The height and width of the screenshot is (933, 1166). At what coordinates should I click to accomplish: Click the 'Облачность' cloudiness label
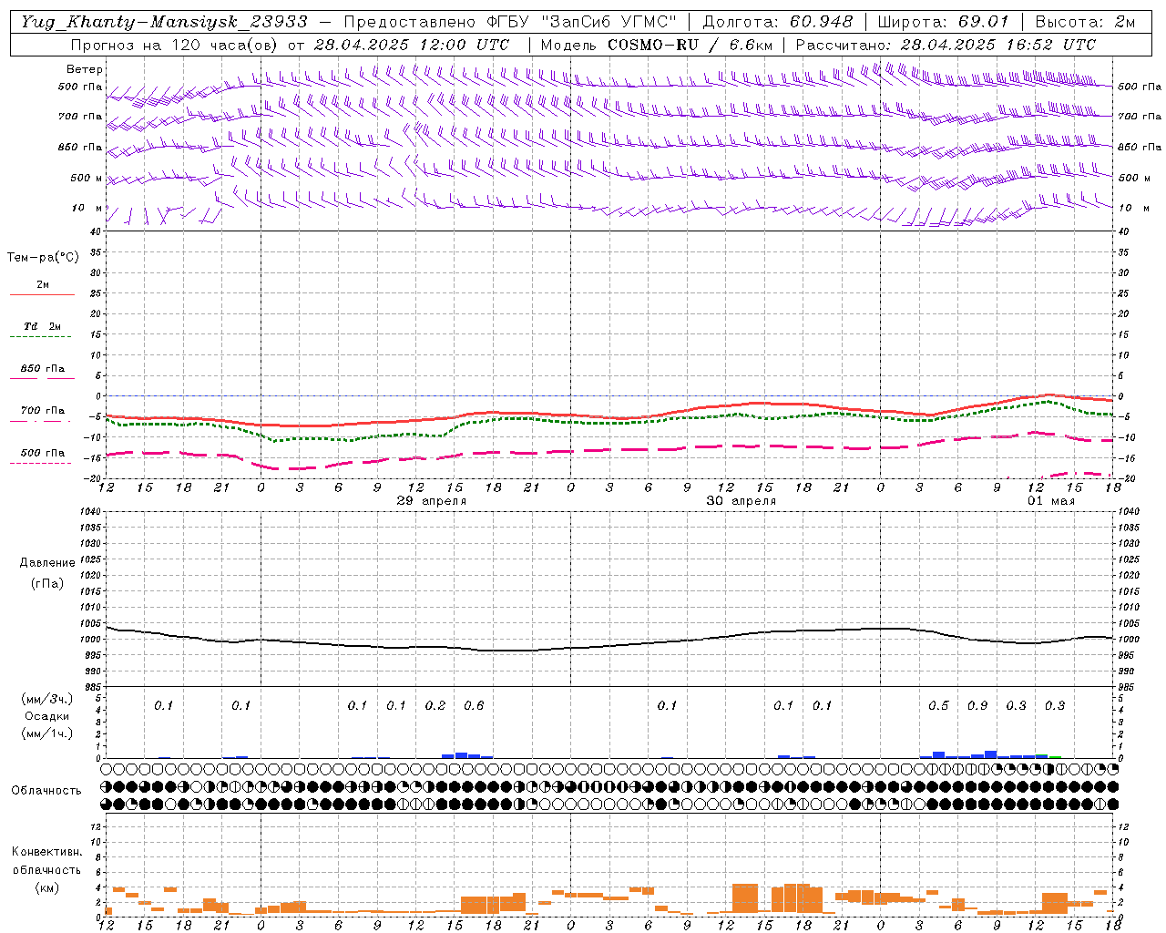coord(46,791)
